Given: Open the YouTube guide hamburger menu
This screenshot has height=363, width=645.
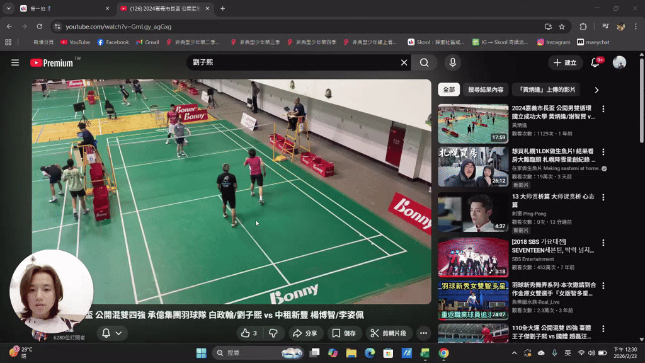Looking at the screenshot, I should coord(15,62).
